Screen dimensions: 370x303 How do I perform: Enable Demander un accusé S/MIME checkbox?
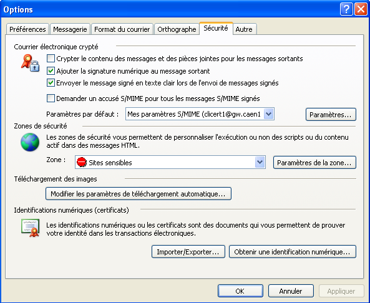[51, 98]
